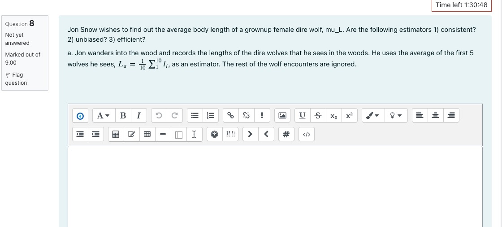
Task: Apply subscript formatting
Action: 333,116
